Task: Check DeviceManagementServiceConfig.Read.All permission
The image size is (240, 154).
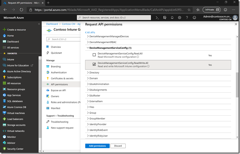Action: click(x=94, y=55)
